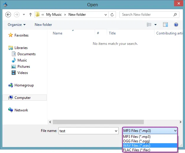
Task: Open the blue Help icon
Action: (176, 25)
